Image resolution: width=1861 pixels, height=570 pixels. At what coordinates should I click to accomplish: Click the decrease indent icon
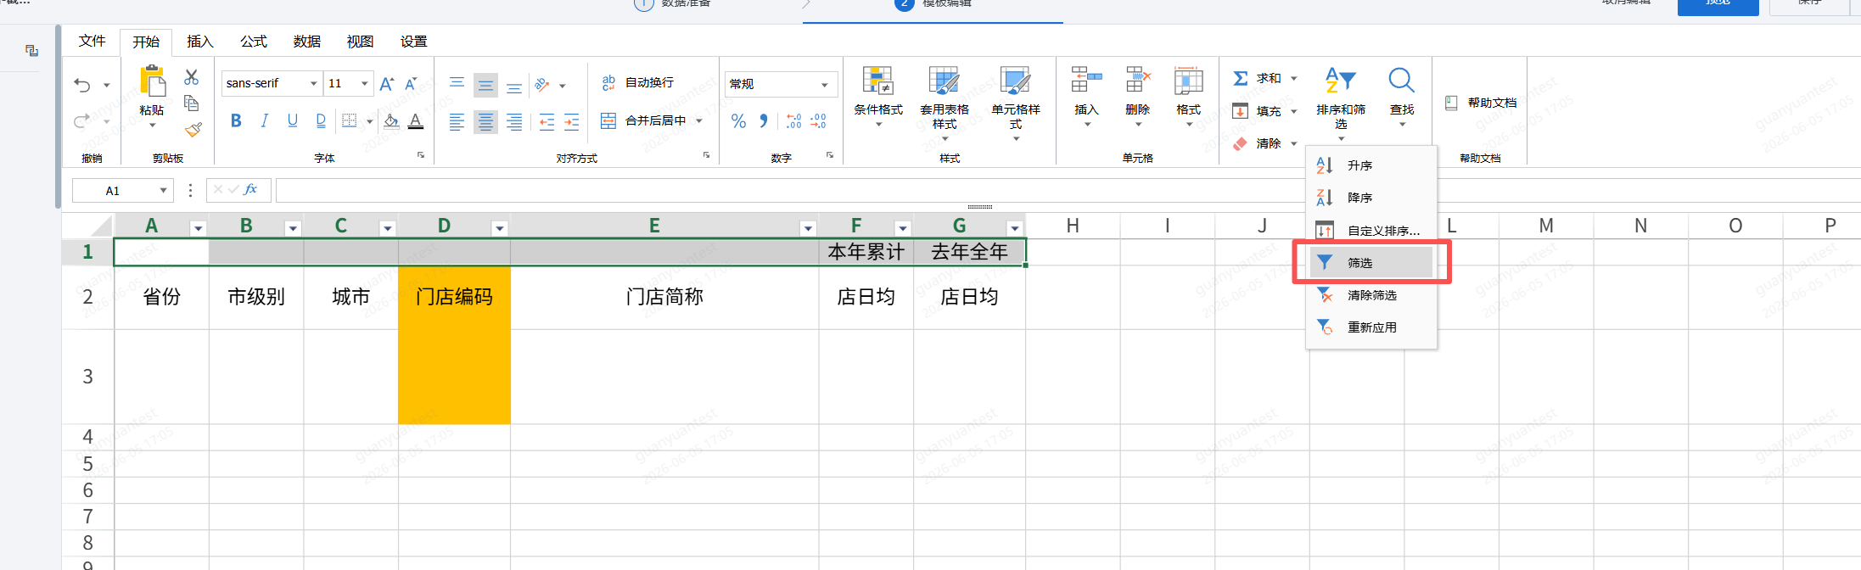[547, 122]
